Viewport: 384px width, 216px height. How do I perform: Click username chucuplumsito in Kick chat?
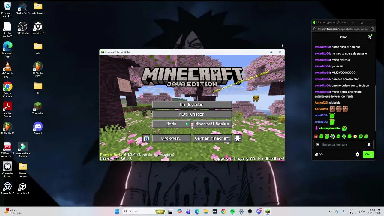coord(330,128)
